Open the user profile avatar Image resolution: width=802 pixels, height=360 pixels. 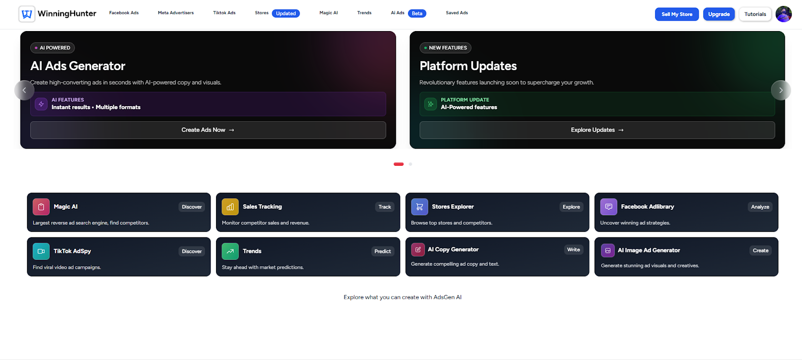pos(783,14)
